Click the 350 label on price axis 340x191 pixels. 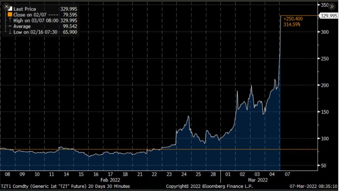coord(325,5)
